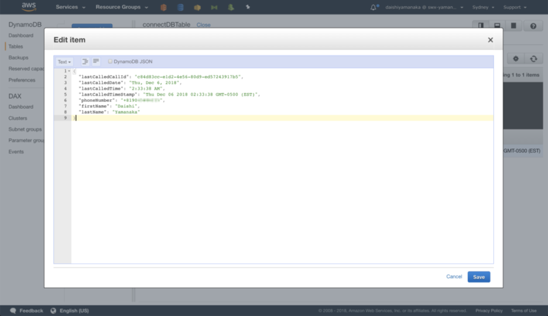Click the lastCalledDate value "Thu, Dec 6, 2018"
This screenshot has height=316, width=548.
155,83
